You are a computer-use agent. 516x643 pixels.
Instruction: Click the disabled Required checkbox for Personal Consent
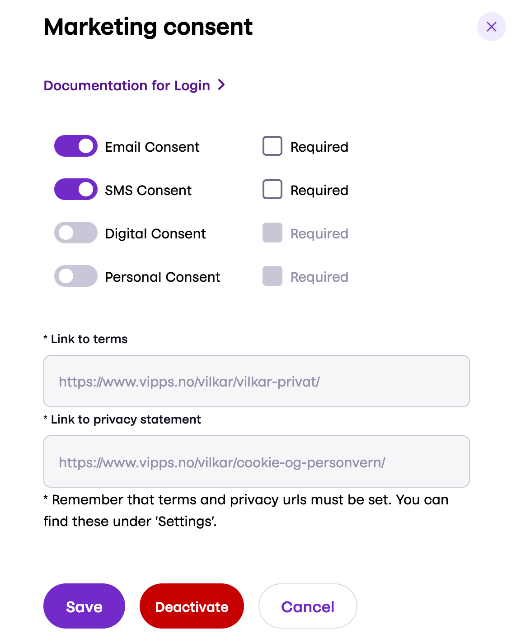(x=272, y=276)
